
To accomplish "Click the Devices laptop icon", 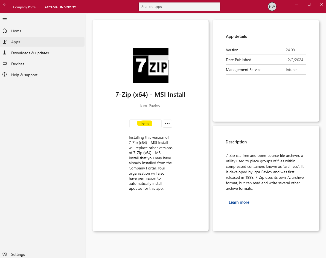I will coord(5,64).
